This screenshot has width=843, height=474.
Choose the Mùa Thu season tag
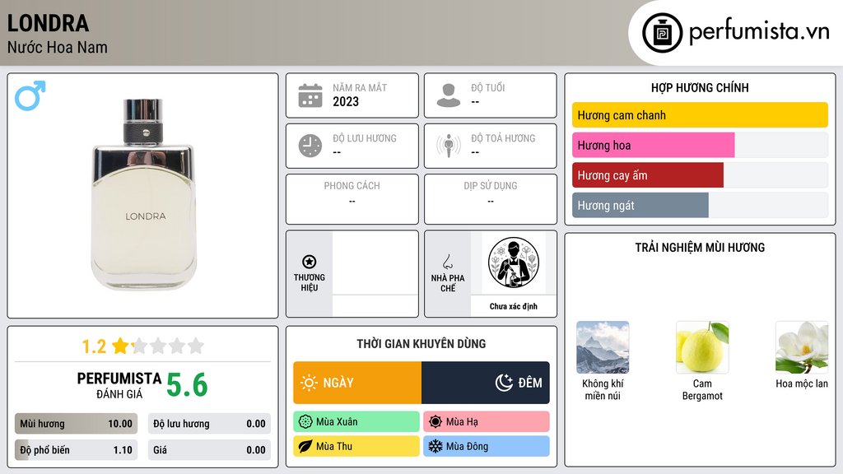(x=356, y=446)
